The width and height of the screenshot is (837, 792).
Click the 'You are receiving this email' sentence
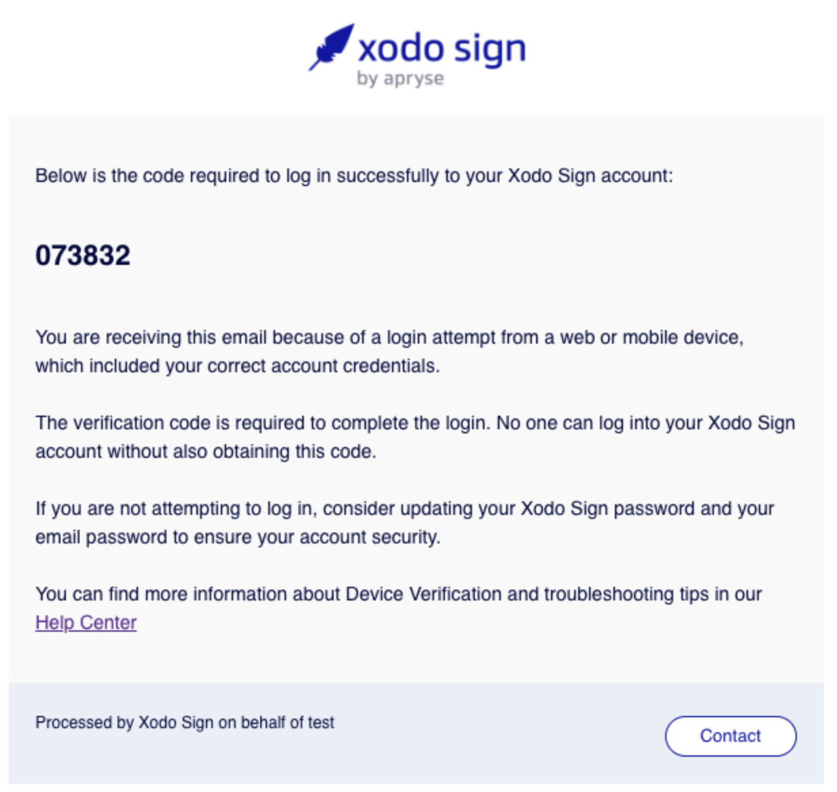point(389,338)
